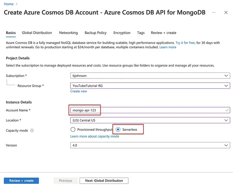Click the Account Name green validation checkmark
This screenshot has width=233, height=188.
(x=227, y=110)
